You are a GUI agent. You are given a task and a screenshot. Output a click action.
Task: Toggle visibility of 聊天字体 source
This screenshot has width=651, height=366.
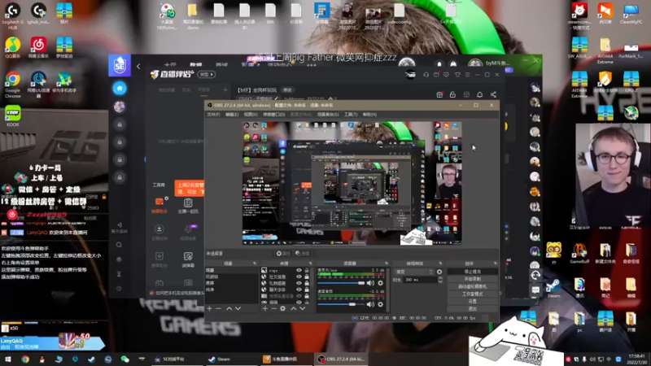tap(299, 290)
